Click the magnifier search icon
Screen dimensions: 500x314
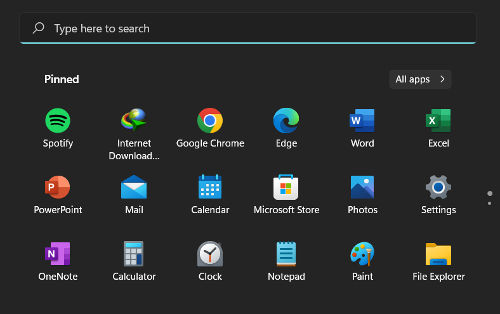(39, 28)
